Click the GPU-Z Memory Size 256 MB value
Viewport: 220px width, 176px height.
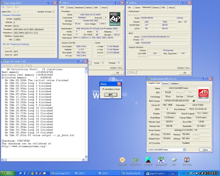coord(169,126)
